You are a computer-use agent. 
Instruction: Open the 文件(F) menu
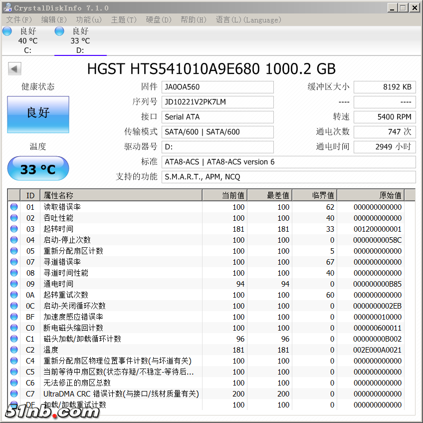click(19, 20)
